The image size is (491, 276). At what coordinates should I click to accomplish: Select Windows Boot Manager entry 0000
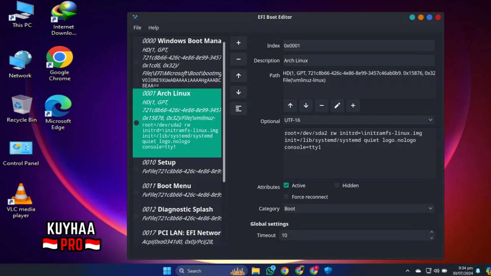[x=177, y=62]
